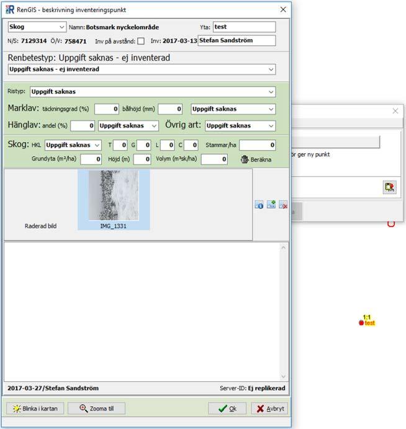
Task: Click the Botsmark nyckelområde name text
Action: (x=122, y=27)
